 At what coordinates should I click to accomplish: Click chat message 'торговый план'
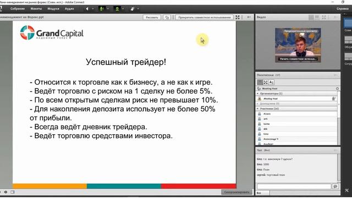pos(276,175)
